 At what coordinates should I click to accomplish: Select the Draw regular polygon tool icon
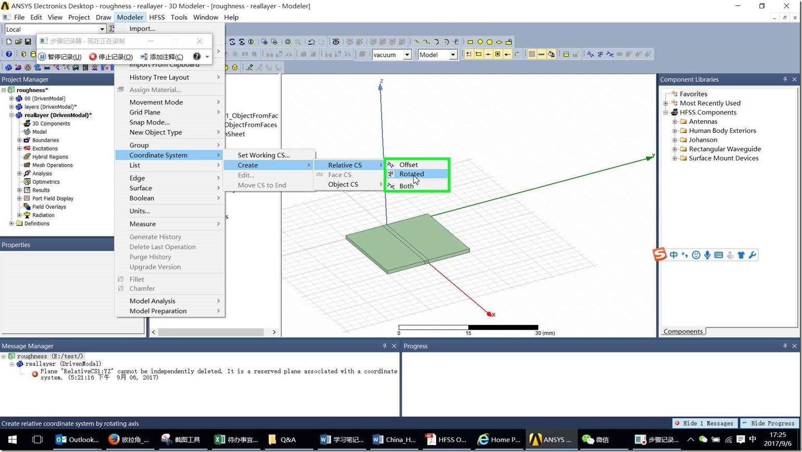(x=490, y=42)
